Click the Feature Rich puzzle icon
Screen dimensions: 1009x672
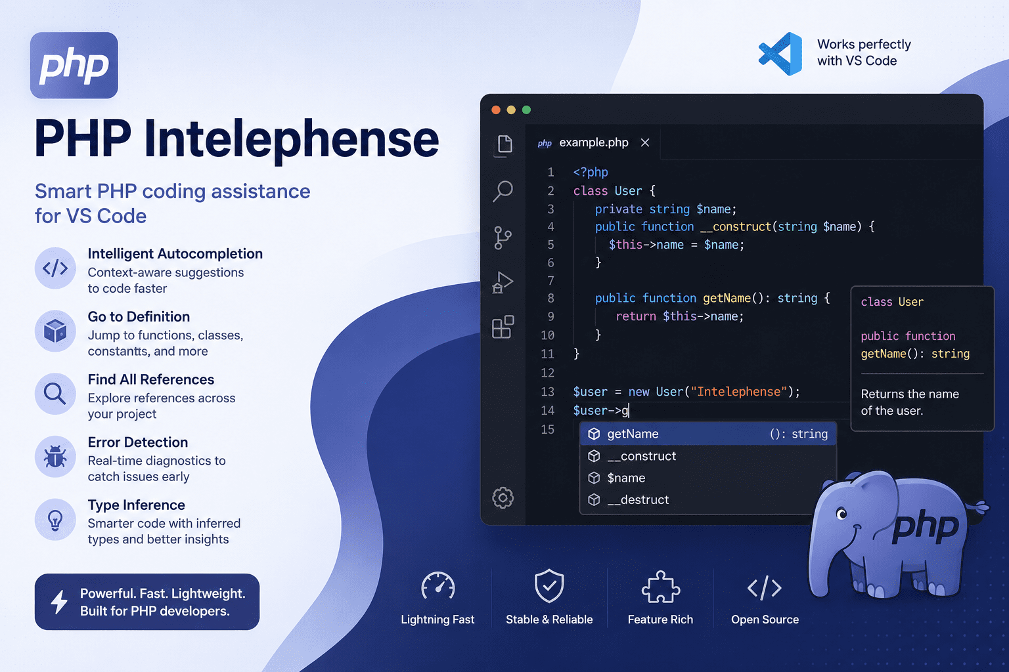(660, 586)
